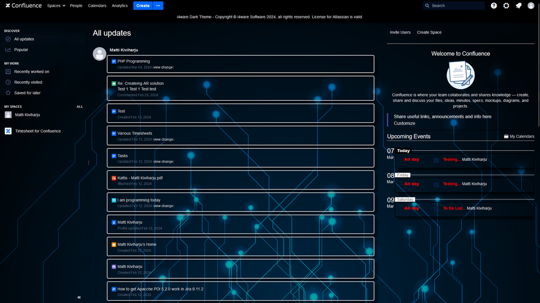Select Popular in sidebar
Screen dimensions: 540x303
(21, 50)
